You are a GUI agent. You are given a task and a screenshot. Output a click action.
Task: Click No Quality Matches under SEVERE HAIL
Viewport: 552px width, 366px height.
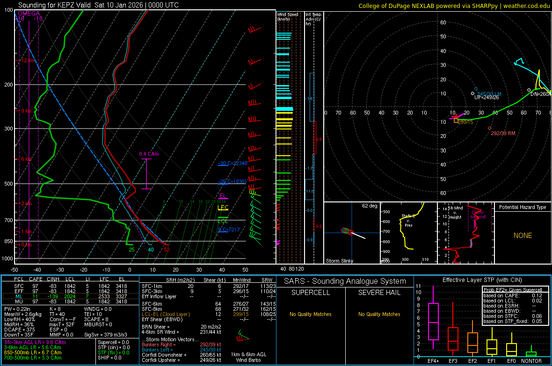[379, 314]
